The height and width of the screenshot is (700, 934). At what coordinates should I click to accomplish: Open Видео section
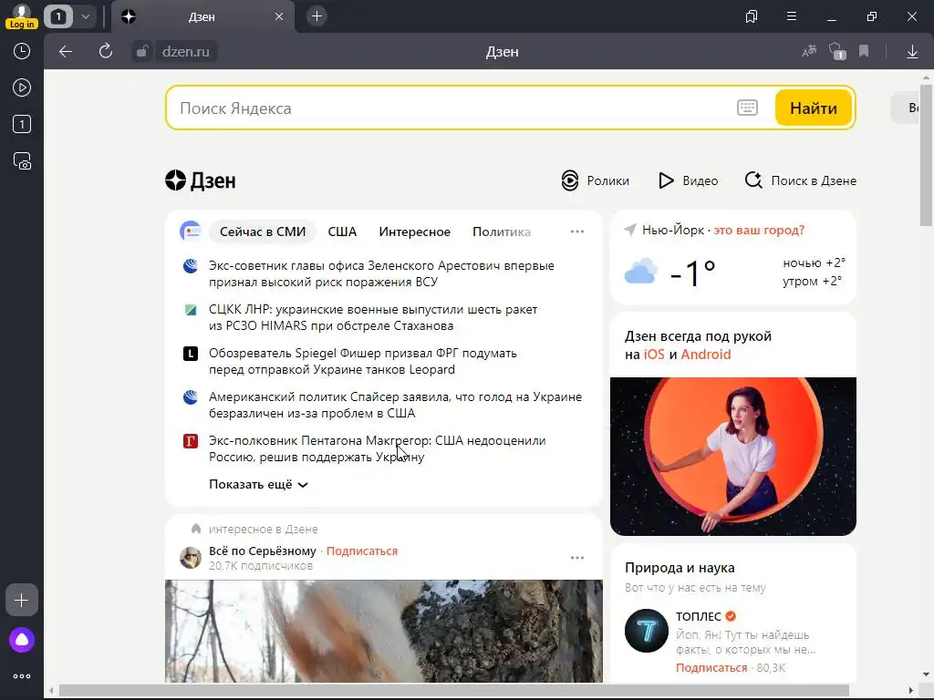(688, 180)
